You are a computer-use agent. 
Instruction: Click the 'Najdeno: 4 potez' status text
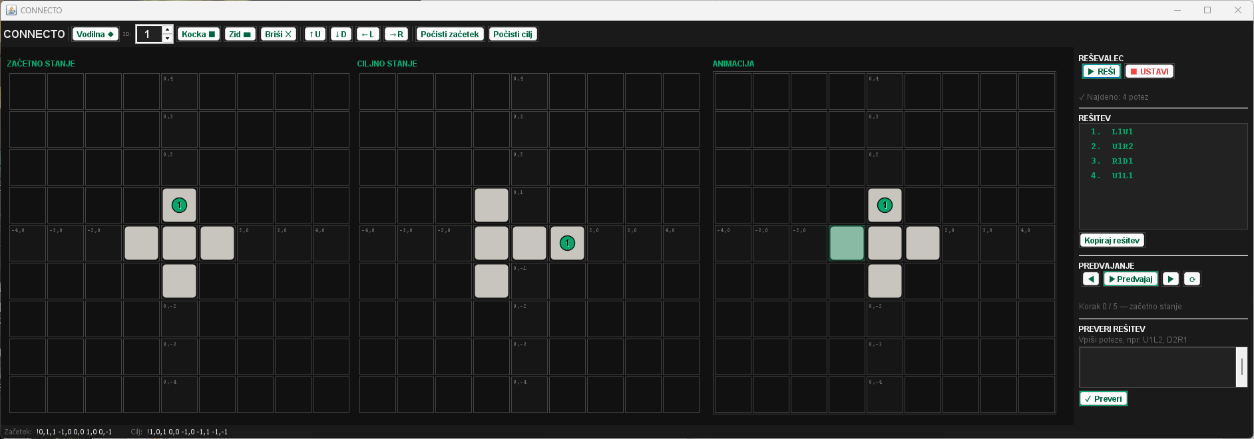[x=1114, y=97]
